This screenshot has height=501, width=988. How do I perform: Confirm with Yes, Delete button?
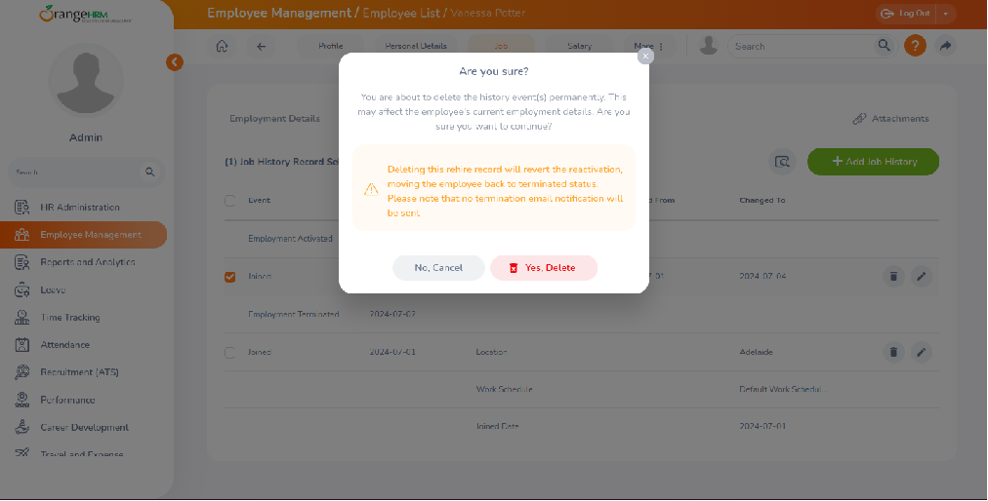coord(544,267)
